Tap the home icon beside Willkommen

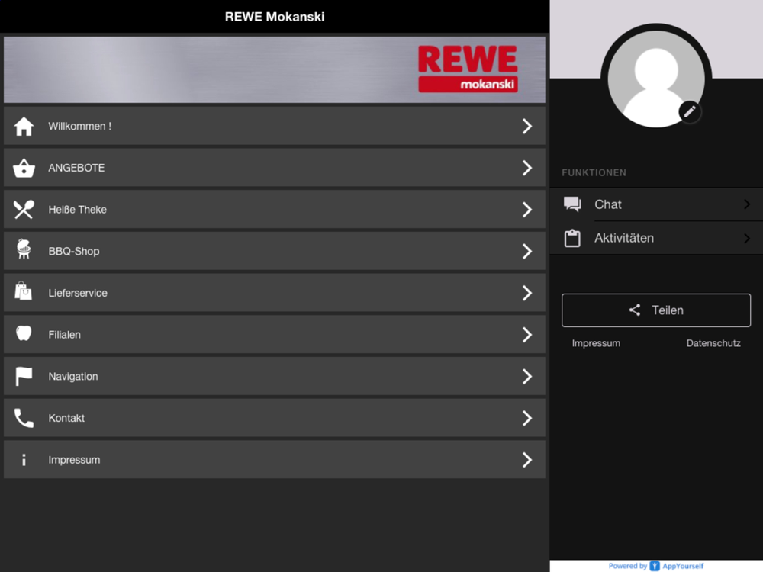point(24,127)
